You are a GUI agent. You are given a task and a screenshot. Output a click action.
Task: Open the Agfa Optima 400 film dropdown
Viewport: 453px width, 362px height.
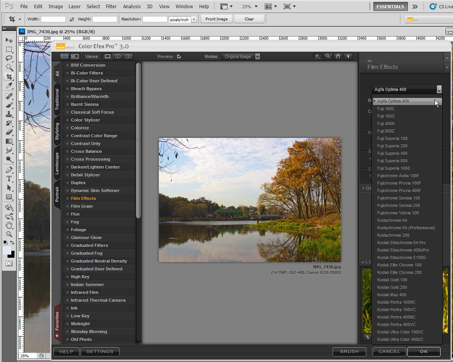406,89
